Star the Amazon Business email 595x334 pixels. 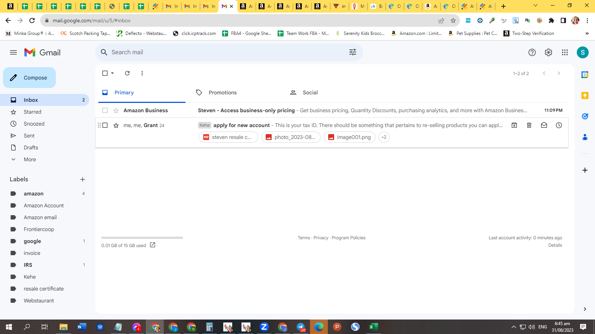point(116,110)
